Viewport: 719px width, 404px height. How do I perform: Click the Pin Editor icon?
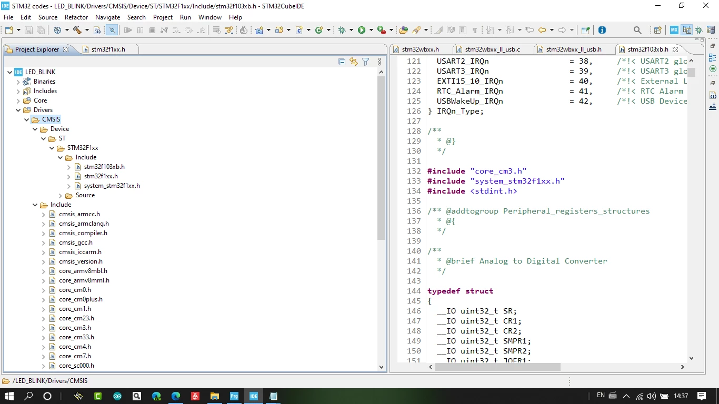click(x=585, y=30)
